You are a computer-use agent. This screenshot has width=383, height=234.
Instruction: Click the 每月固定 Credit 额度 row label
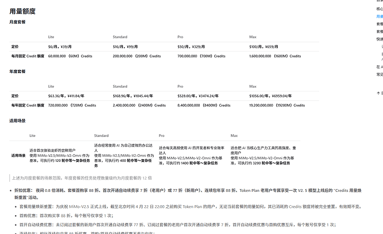click(x=28, y=56)
